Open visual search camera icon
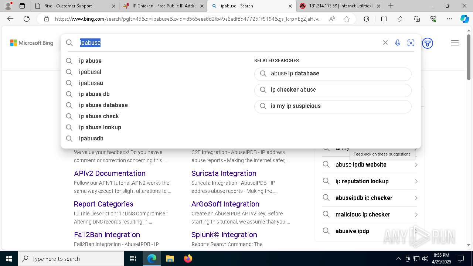Screen dimensions: 473x266 pyautogui.click(x=411, y=43)
